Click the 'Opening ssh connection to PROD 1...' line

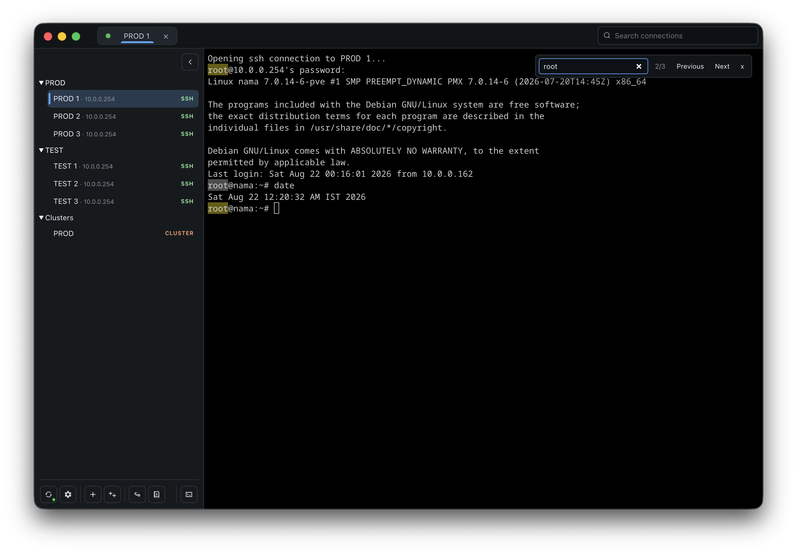pos(296,59)
